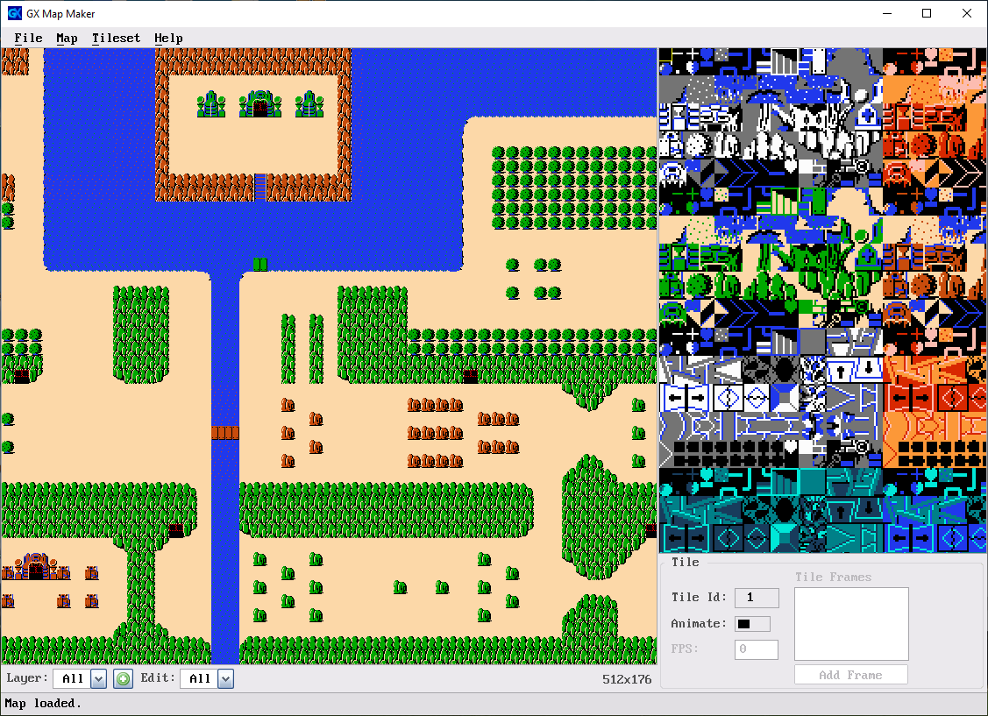This screenshot has height=716, width=988.
Task: Click the green add layer button
Action: (x=124, y=678)
